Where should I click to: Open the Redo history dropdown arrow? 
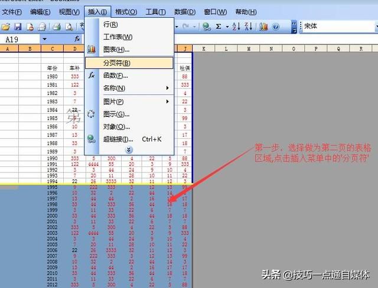pos(194,27)
